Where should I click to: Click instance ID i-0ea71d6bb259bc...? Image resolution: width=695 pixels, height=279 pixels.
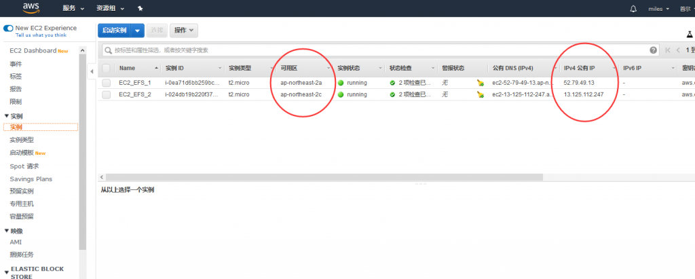point(192,83)
